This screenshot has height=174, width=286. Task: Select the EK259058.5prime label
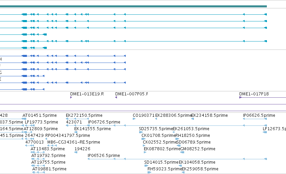point(200,169)
